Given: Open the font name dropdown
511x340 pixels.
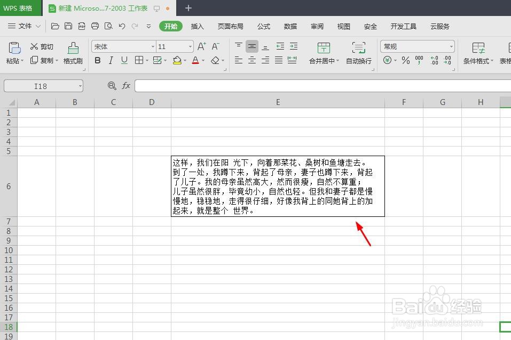Looking at the screenshot, I should [x=153, y=46].
